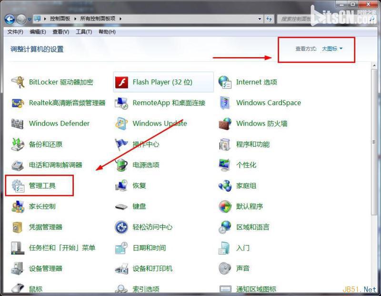Screen dimensions: 381x296
Task: Click the Internet 选项 globe icon
Action: [225, 82]
